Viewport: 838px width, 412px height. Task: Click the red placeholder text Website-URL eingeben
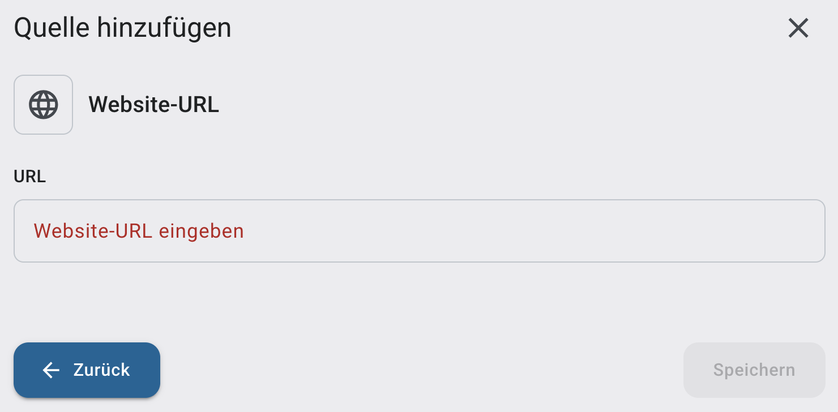pyautogui.click(x=139, y=231)
